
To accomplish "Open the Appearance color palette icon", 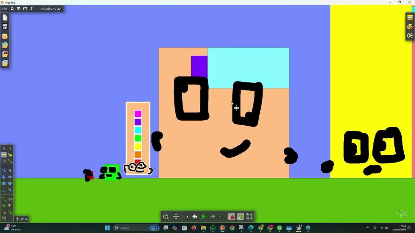I will tap(410, 27).
